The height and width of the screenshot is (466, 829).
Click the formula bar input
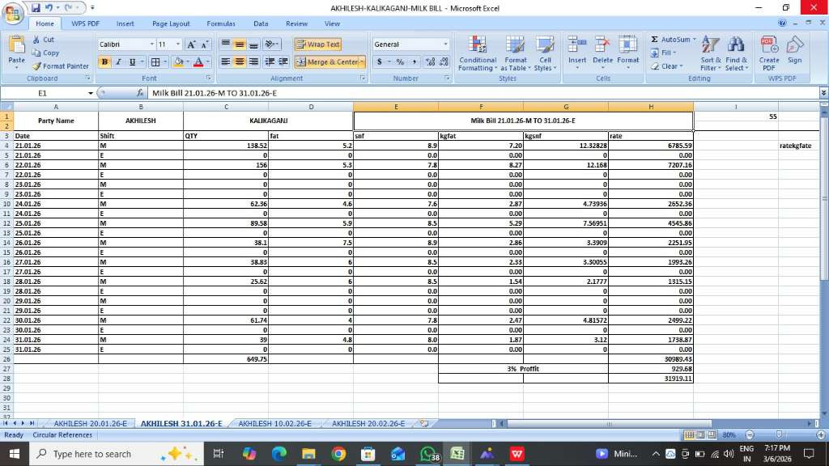(483, 93)
